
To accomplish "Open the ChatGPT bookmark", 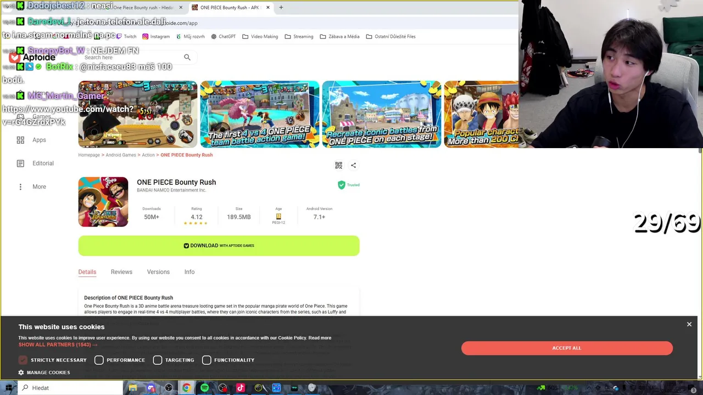I will (x=223, y=36).
